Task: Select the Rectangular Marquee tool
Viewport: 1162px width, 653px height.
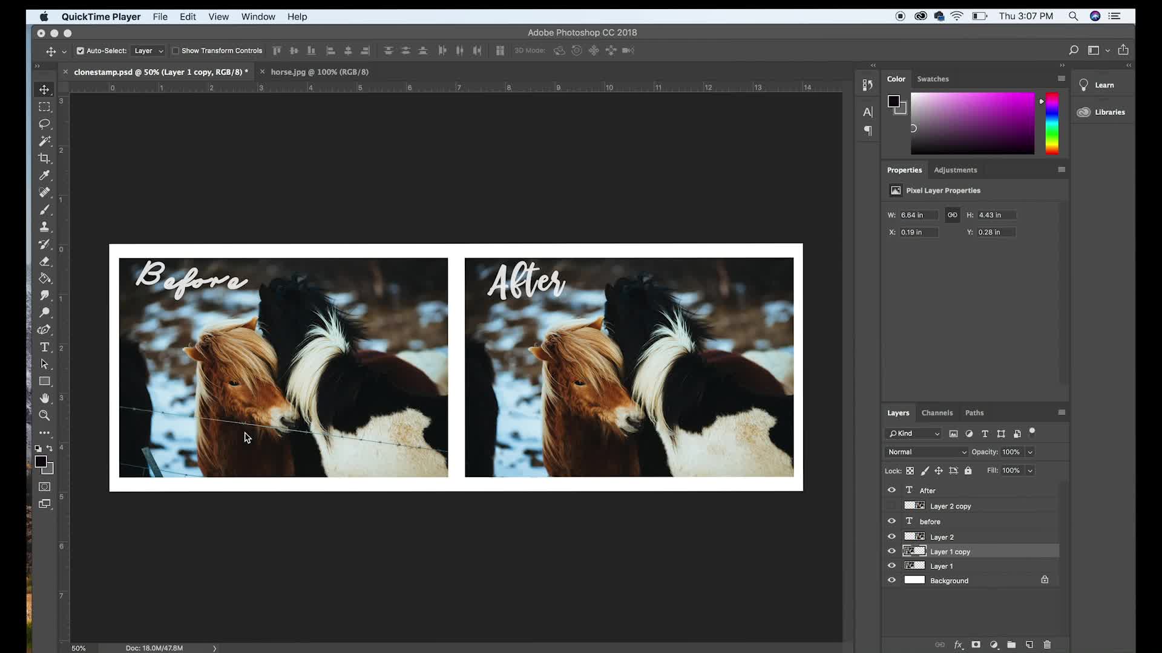Action: pyautogui.click(x=44, y=107)
